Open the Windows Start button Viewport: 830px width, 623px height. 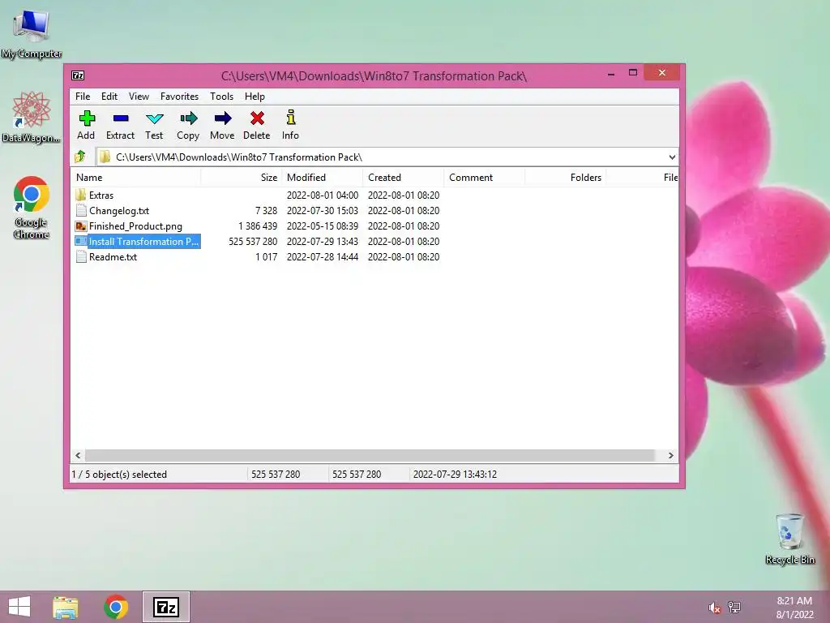tap(19, 607)
